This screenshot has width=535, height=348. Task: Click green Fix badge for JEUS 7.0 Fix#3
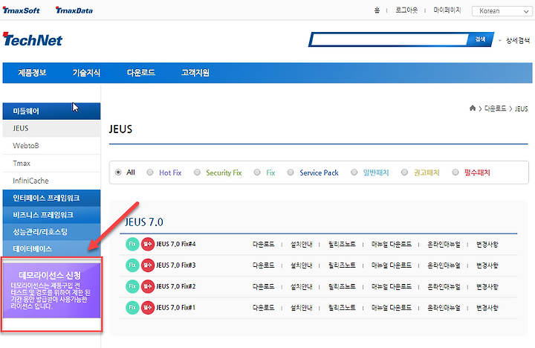(132, 265)
